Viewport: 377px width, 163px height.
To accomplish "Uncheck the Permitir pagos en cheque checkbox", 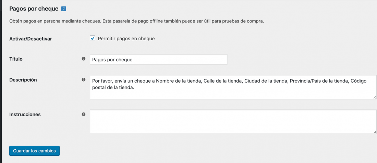I will 93,38.
